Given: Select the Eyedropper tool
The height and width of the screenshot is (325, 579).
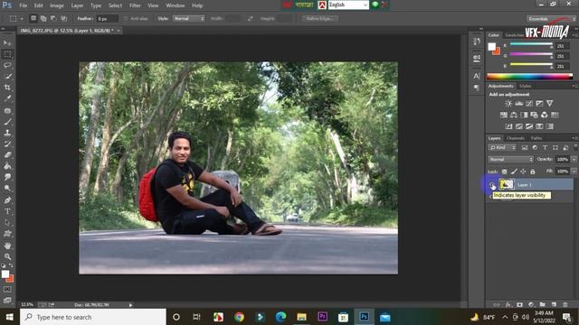Looking at the screenshot, I should click(x=7, y=98).
